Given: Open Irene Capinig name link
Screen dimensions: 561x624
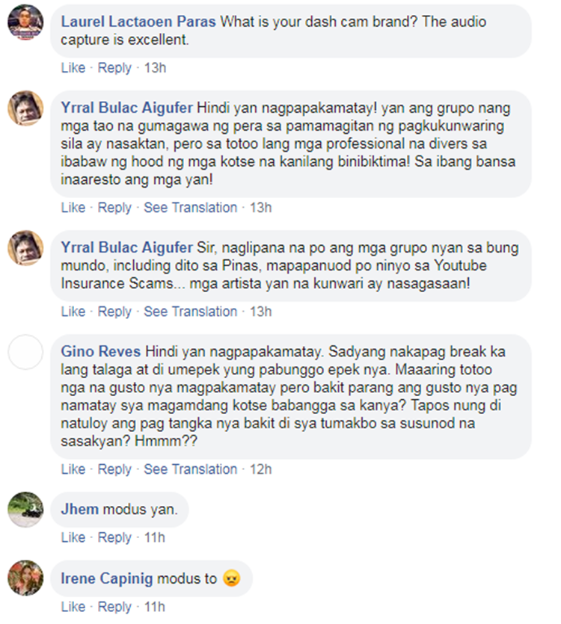Looking at the screenshot, I should pyautogui.click(x=106, y=578).
